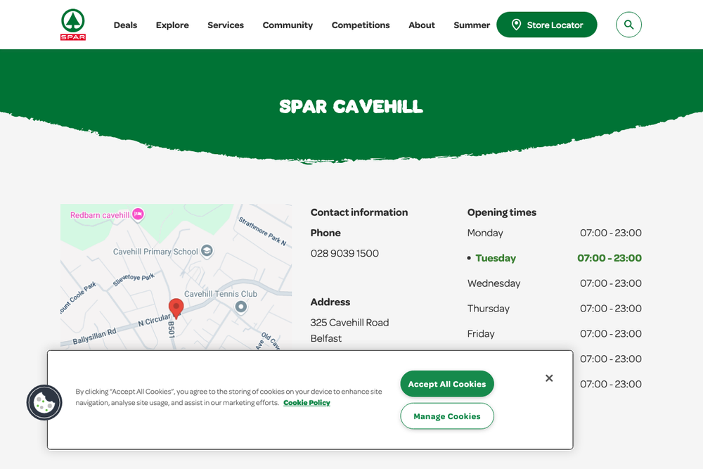This screenshot has width=703, height=469.
Task: Accept All Cookies
Action: [x=447, y=384]
